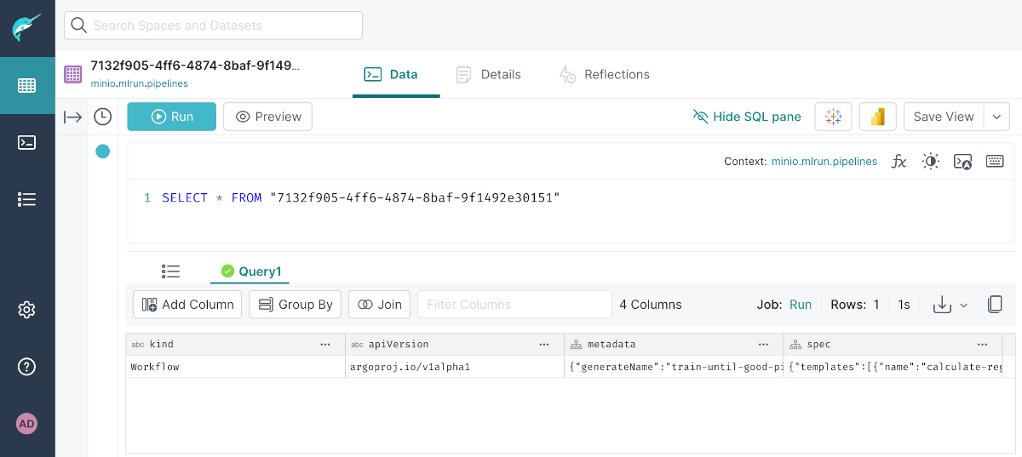The image size is (1022, 457).
Task: Click the Run button
Action: [171, 117]
